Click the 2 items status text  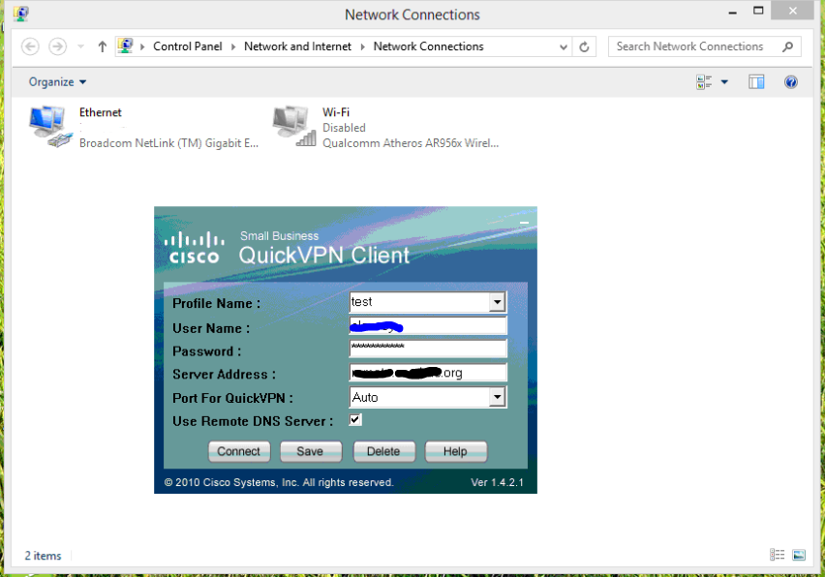pos(43,556)
